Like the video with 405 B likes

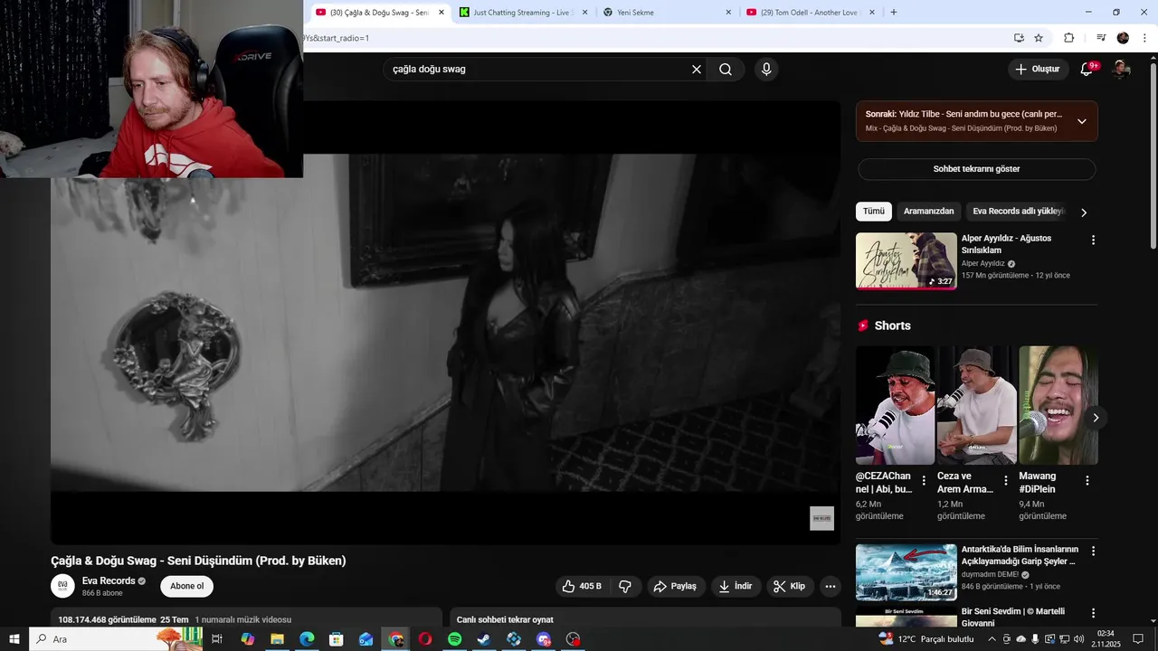tap(582, 586)
